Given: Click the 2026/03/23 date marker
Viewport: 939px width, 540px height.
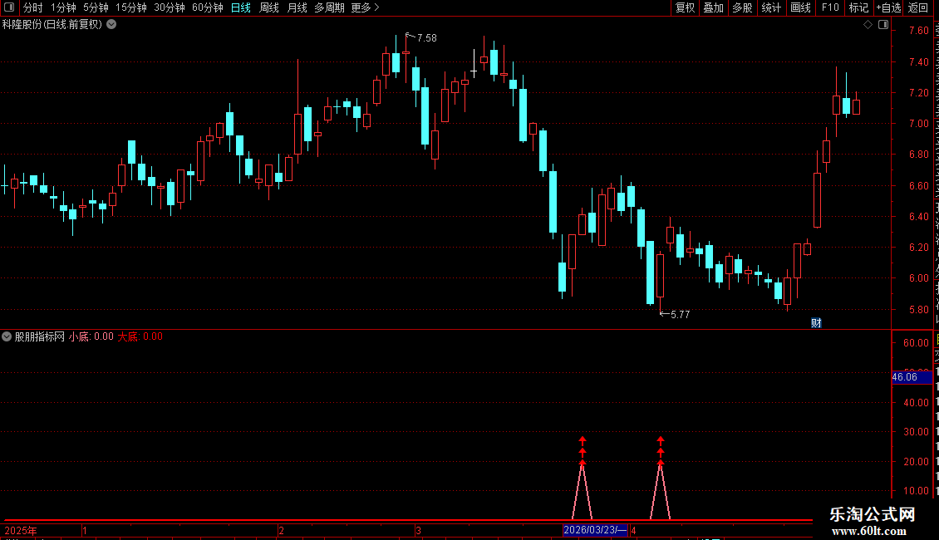Looking at the screenshot, I should pyautogui.click(x=595, y=530).
